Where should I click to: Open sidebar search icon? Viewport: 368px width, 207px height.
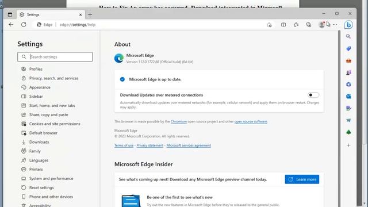(x=348, y=36)
